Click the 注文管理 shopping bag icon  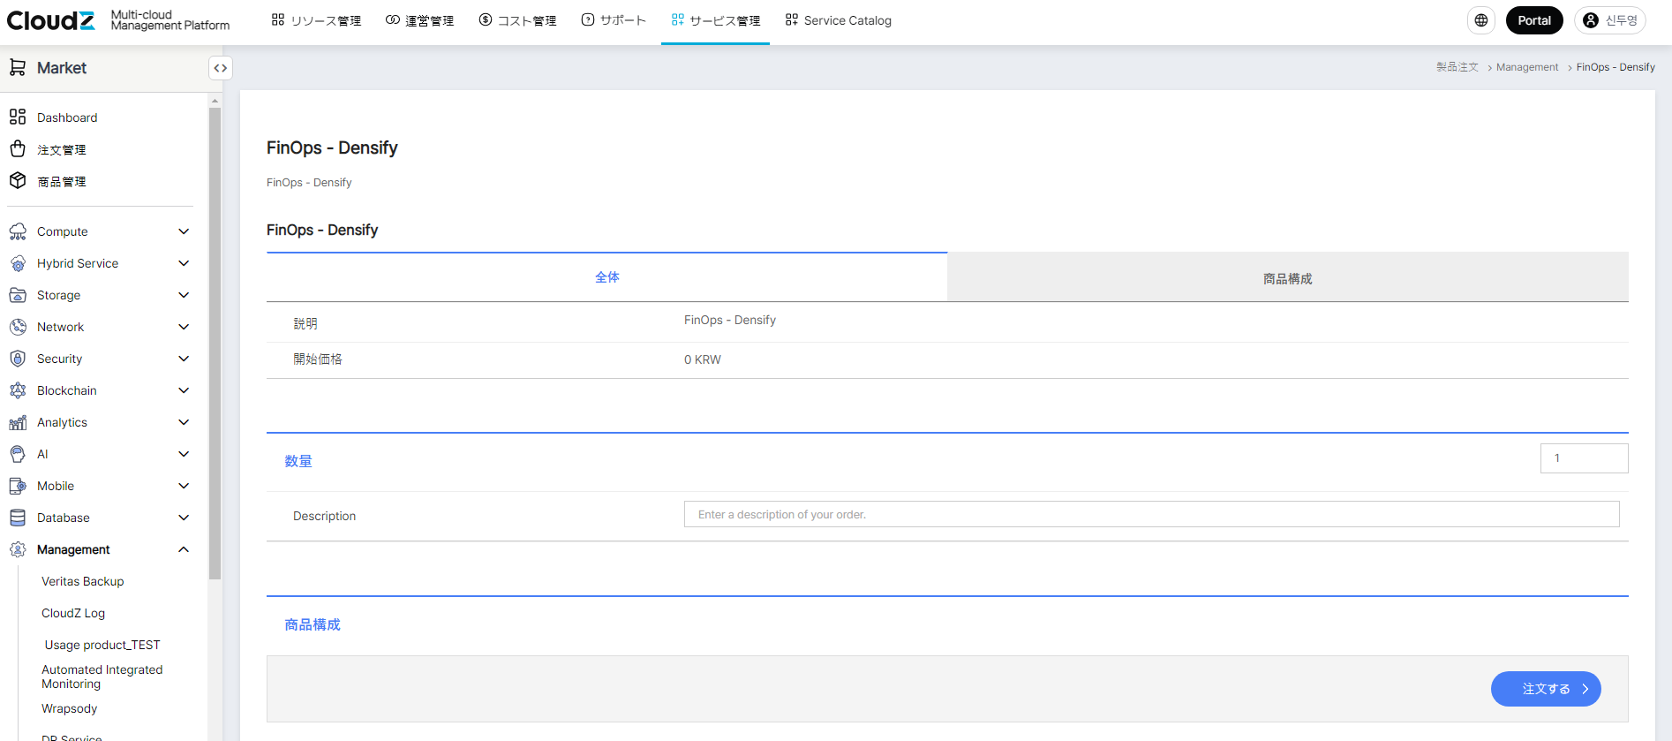point(18,148)
